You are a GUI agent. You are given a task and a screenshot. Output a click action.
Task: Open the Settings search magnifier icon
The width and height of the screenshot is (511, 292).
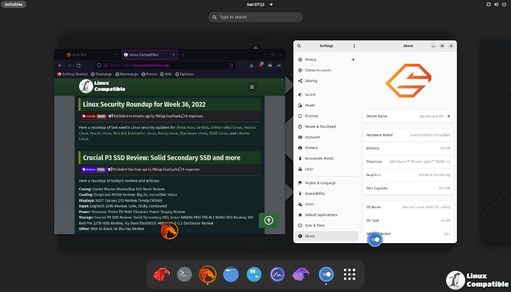pyautogui.click(x=299, y=46)
